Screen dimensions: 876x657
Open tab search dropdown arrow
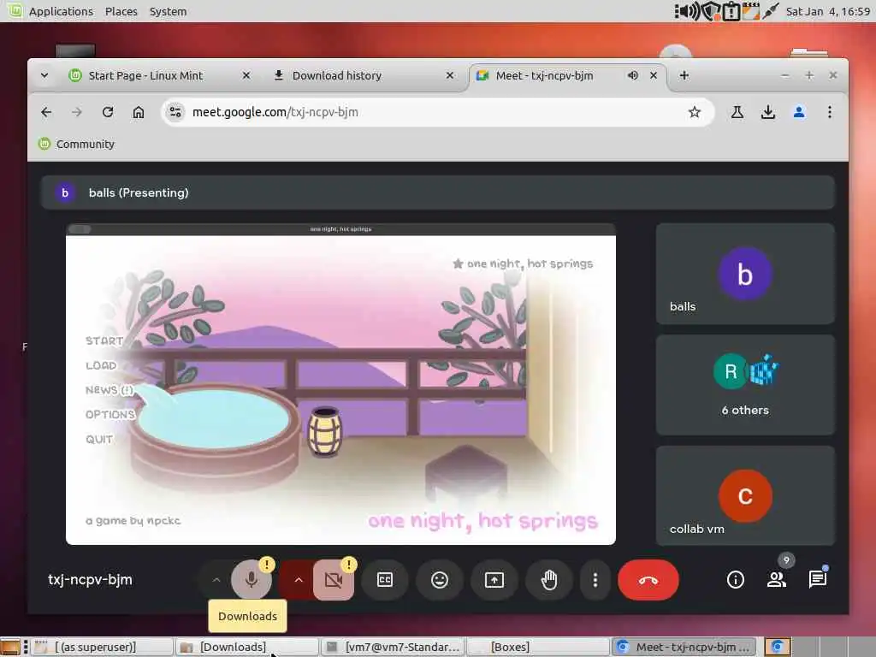point(44,75)
